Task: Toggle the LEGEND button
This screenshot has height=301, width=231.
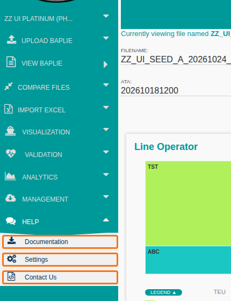Action: [x=163, y=292]
